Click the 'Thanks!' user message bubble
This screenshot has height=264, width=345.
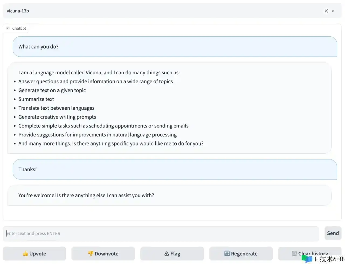(175, 169)
